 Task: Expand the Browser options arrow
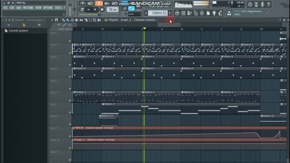point(3,20)
